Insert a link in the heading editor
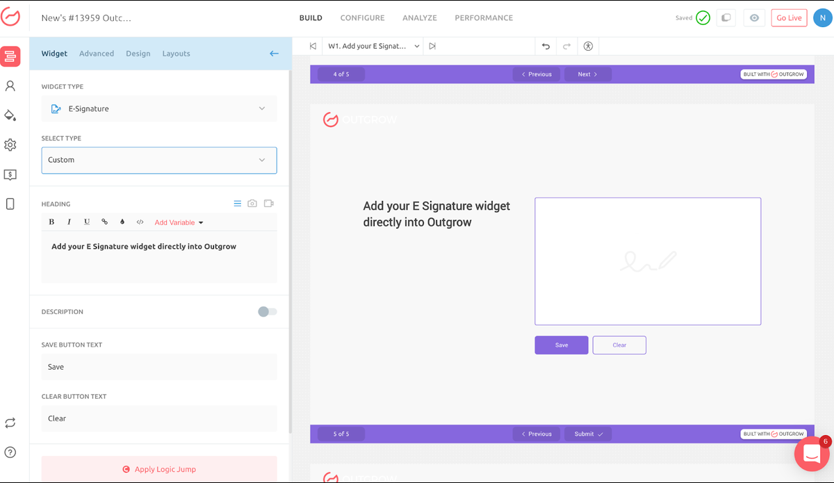Image resolution: width=834 pixels, height=483 pixels. 105,222
